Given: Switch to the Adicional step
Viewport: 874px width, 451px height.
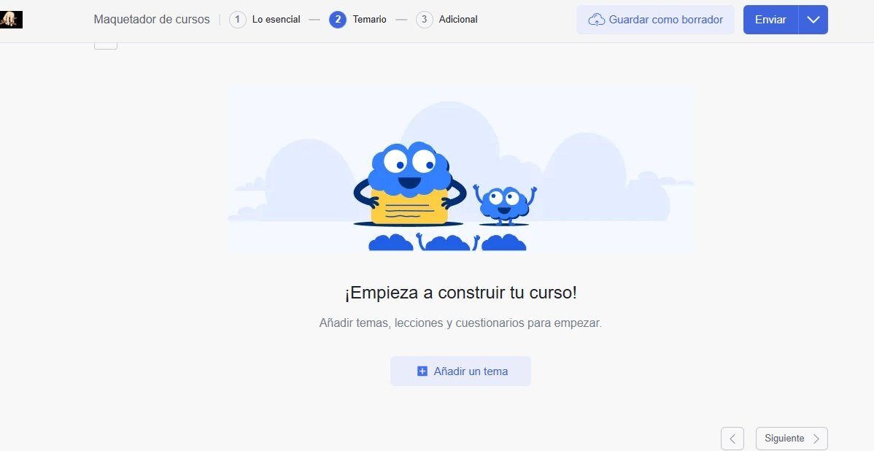Looking at the screenshot, I should 458,20.
